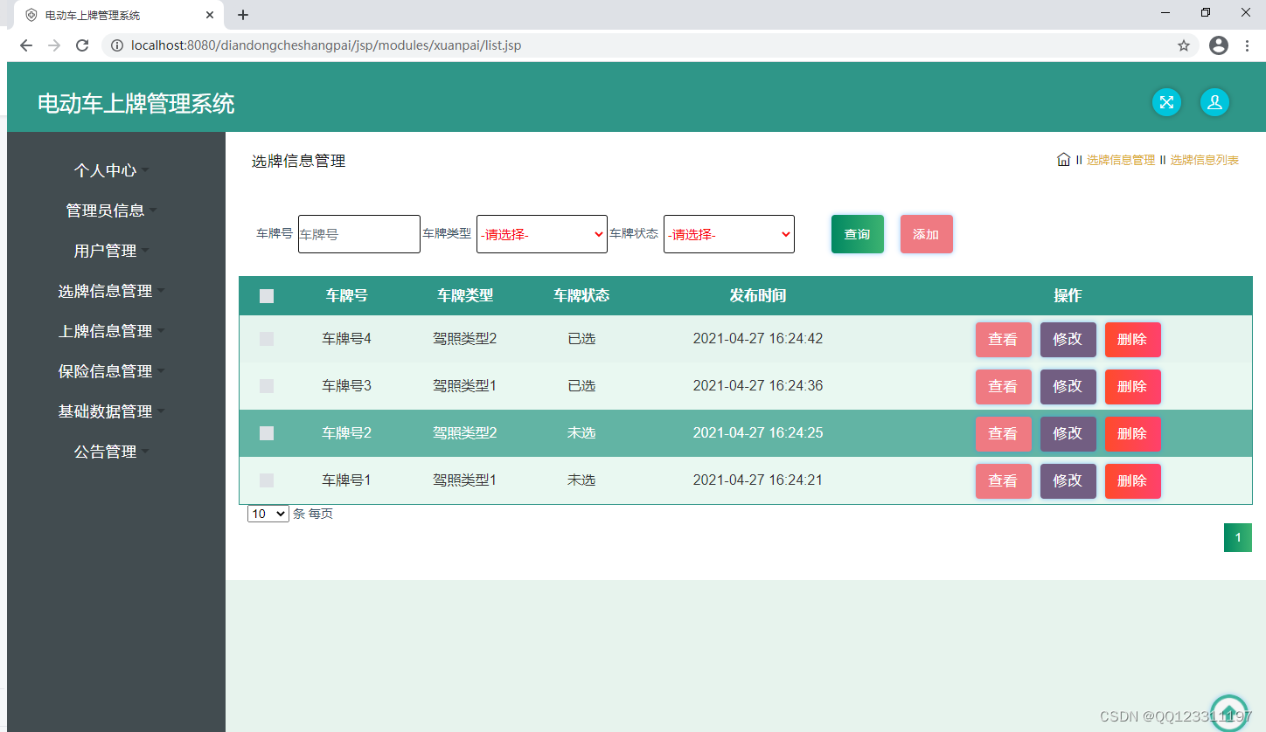The image size is (1266, 732).
Task: Click the 添加 add button
Action: pos(927,234)
